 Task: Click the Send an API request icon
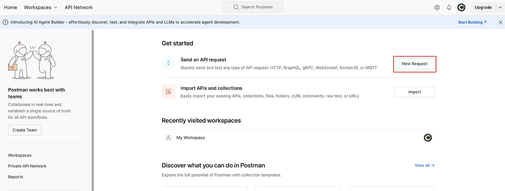point(168,63)
